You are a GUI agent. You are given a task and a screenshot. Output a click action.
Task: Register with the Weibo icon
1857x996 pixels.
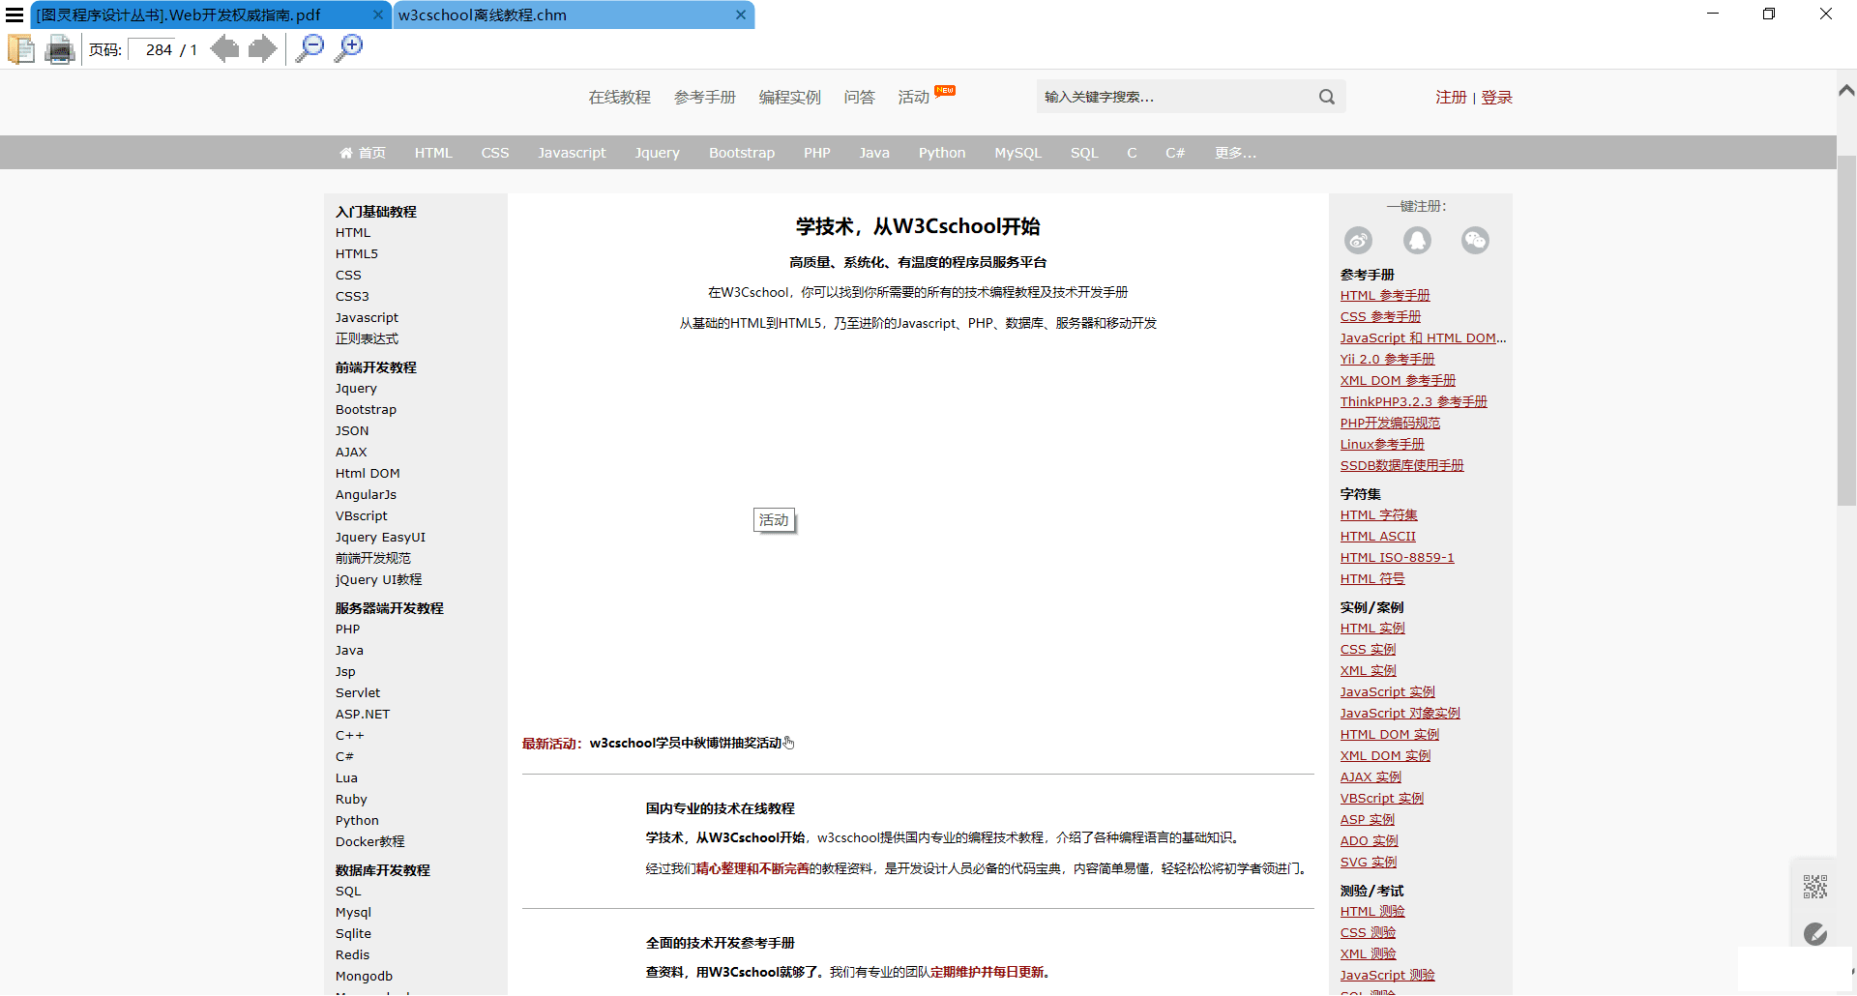click(1359, 240)
